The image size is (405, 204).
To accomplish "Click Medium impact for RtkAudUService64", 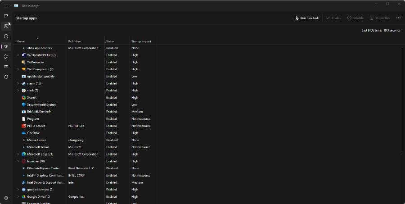I will point(137,112).
